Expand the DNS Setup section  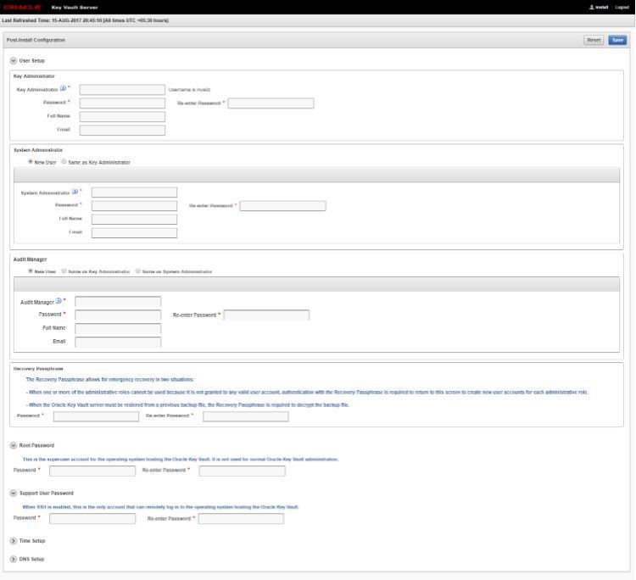point(12,559)
